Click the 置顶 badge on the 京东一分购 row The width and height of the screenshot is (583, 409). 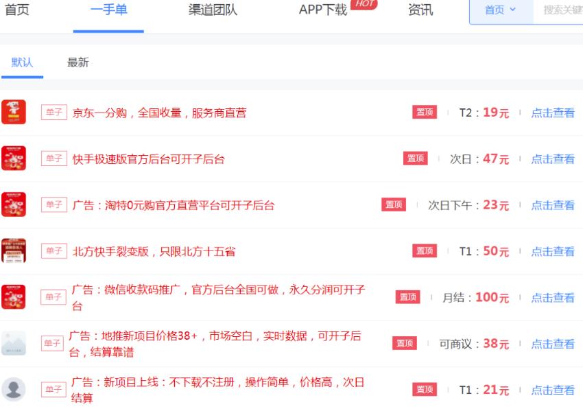(425, 113)
